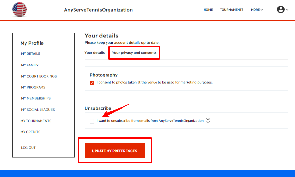
Task: Open MY CREDITS in the sidebar
Action: pyautogui.click(x=30, y=132)
